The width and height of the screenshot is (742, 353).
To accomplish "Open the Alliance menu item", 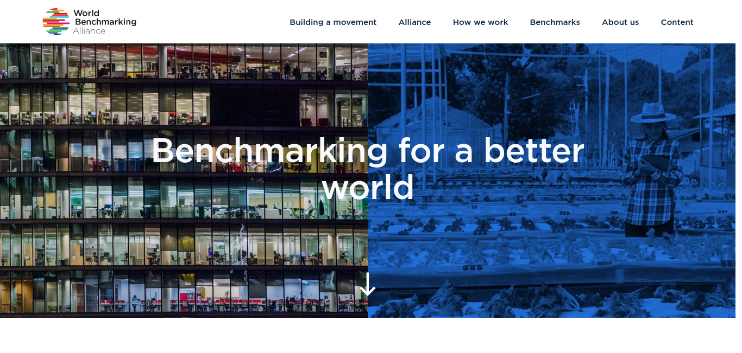I will pyautogui.click(x=414, y=22).
